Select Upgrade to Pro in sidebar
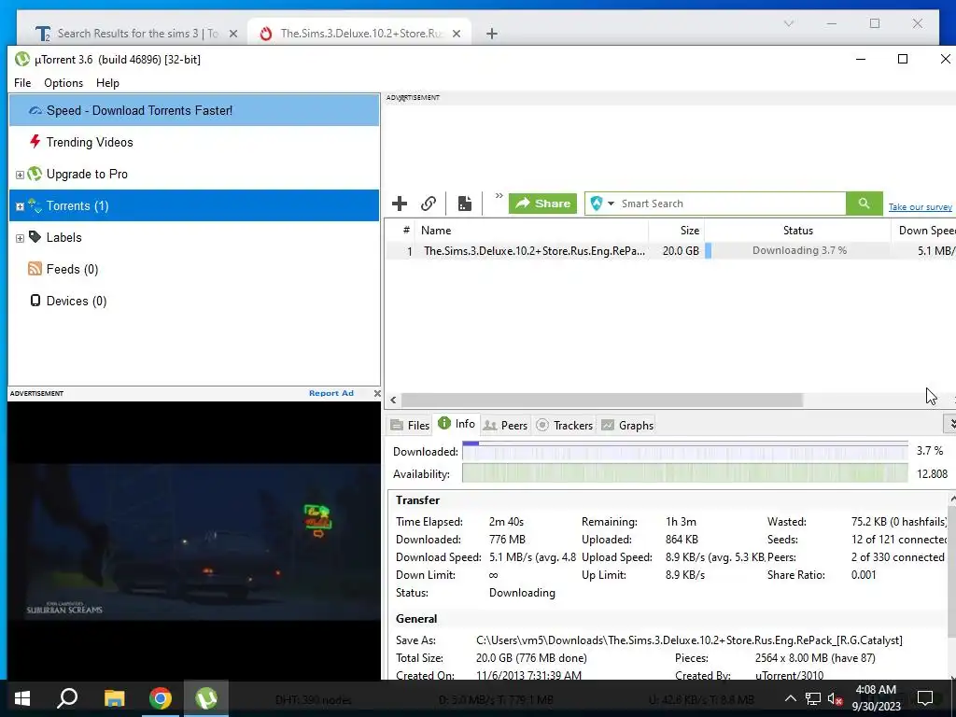 (x=194, y=174)
